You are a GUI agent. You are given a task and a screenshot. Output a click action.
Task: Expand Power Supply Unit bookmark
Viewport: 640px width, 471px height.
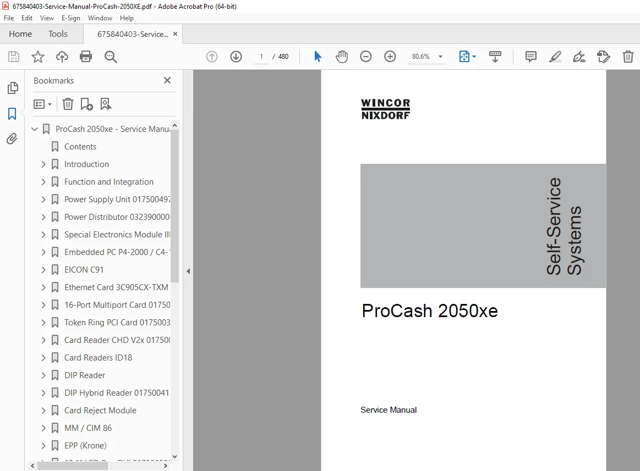[x=43, y=200]
